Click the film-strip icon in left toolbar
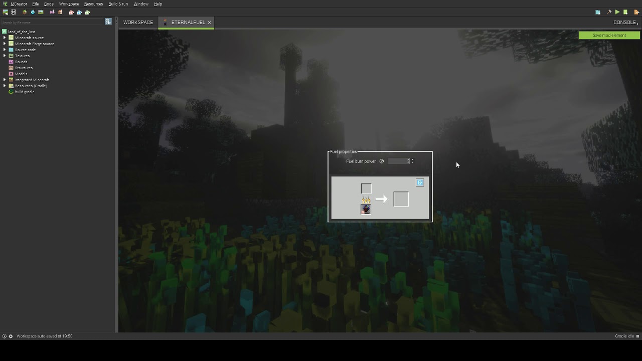Viewport: 642px width, 361px height. coord(14,12)
